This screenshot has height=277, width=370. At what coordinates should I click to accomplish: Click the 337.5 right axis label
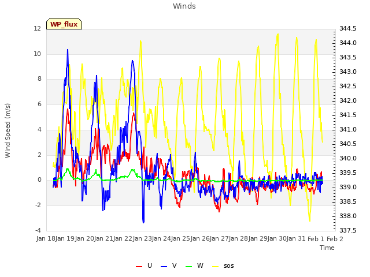[348, 230]
